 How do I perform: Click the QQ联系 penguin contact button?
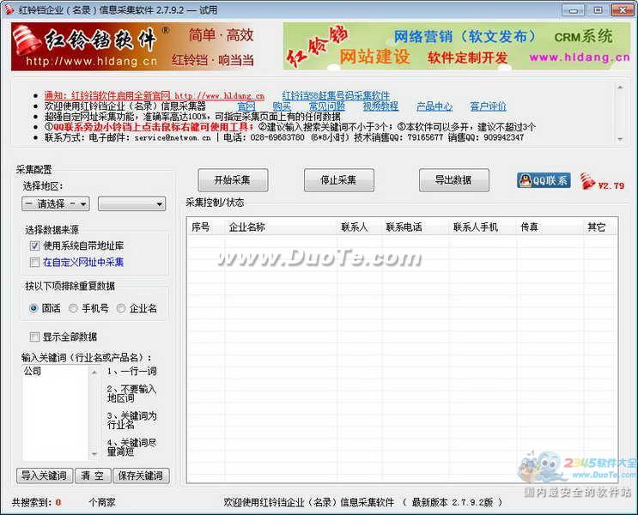[544, 180]
